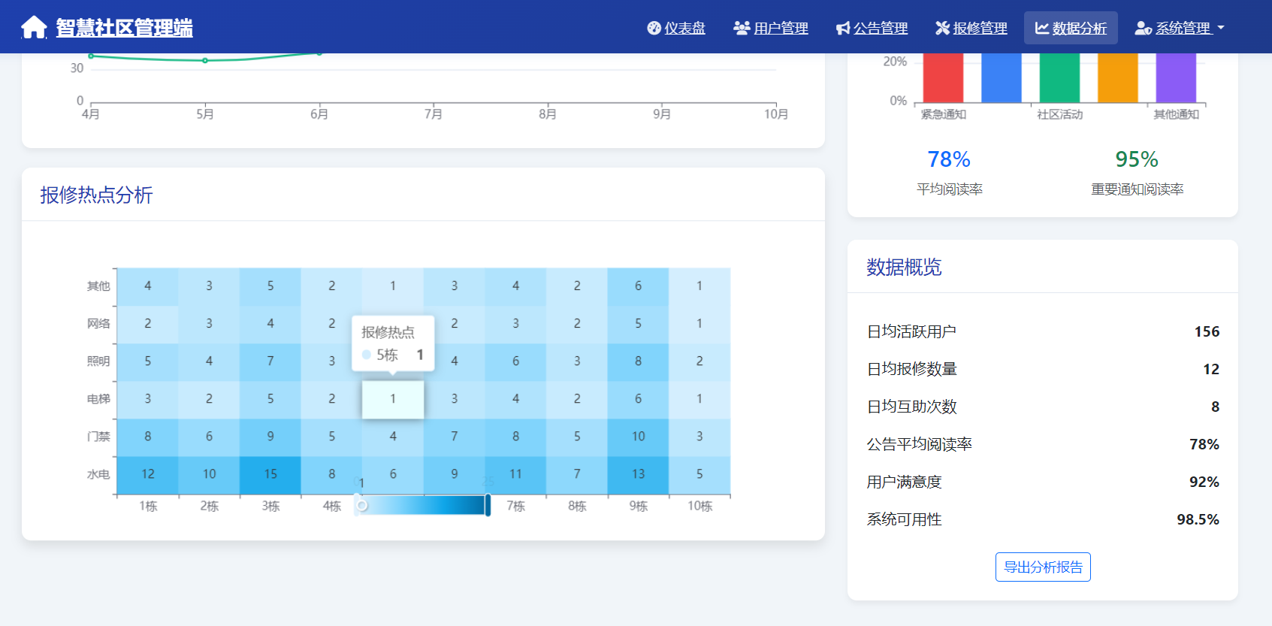Click the 5月 data point on line chart

[205, 60]
